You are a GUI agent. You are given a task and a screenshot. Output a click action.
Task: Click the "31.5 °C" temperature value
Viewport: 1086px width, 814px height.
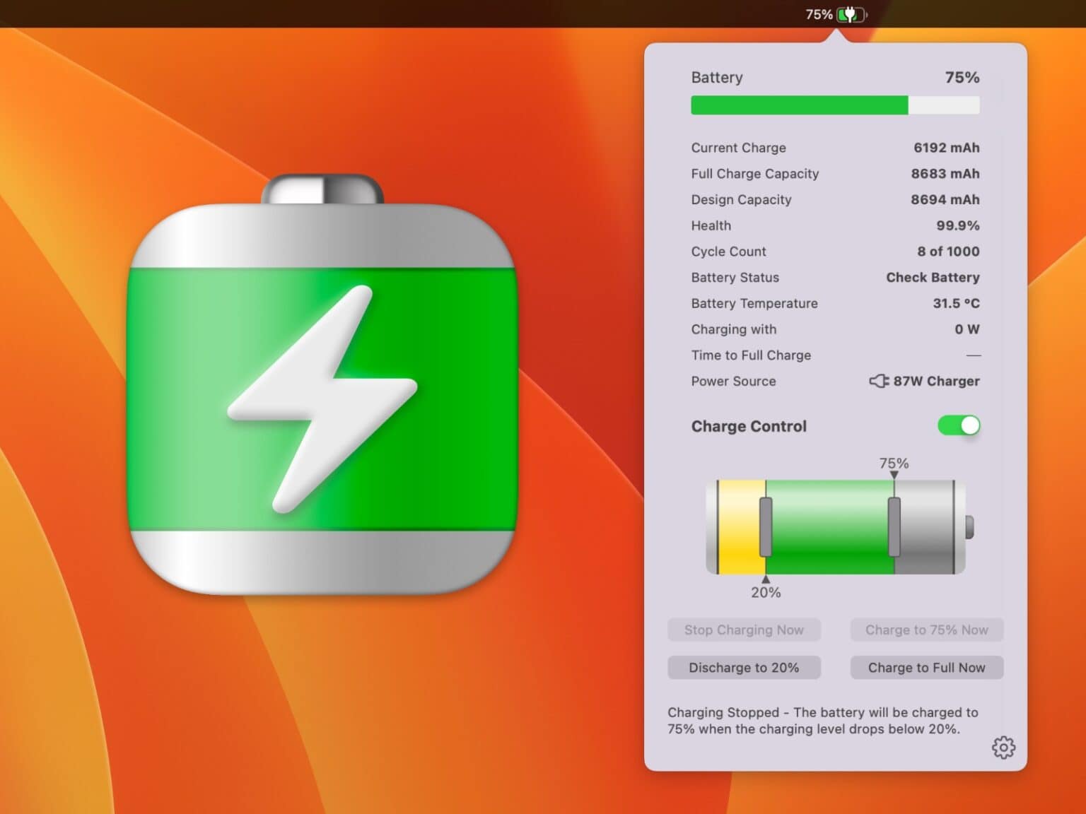point(956,303)
